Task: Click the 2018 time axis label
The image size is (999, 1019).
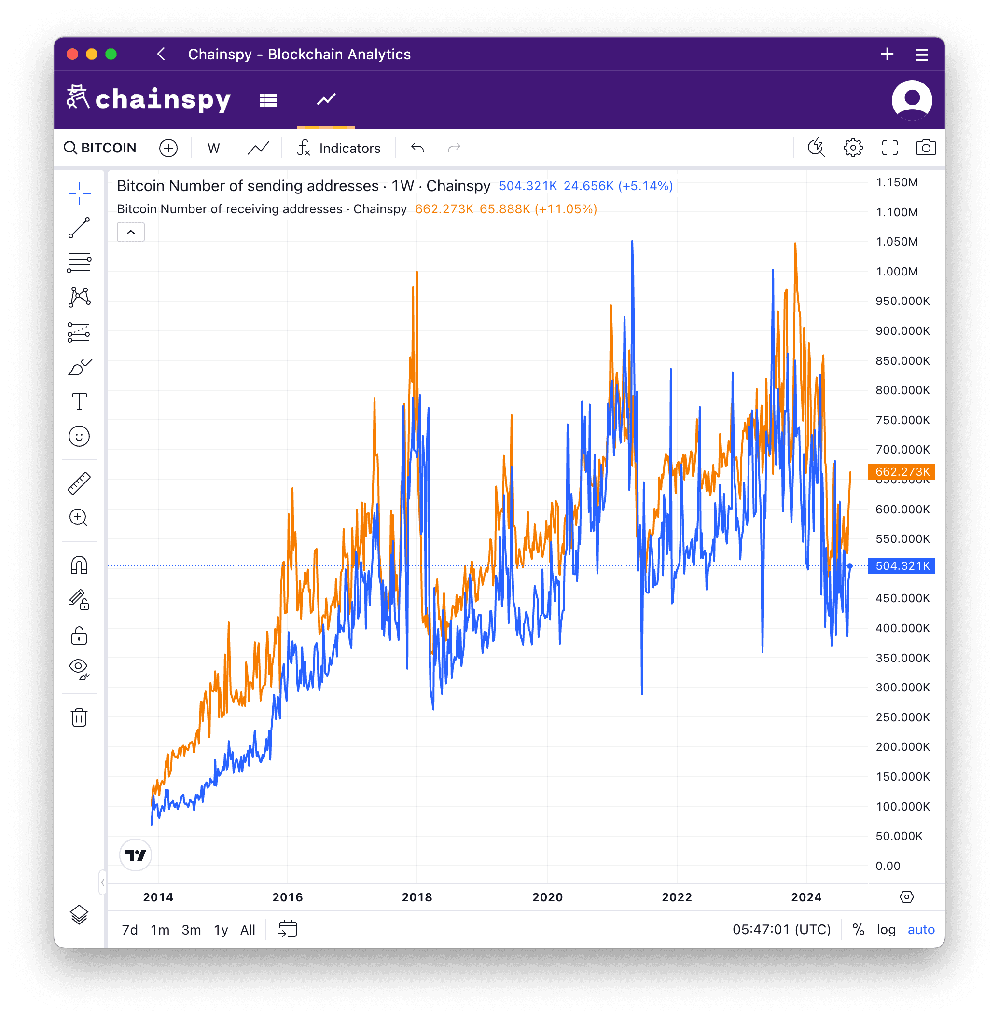Action: (x=417, y=897)
